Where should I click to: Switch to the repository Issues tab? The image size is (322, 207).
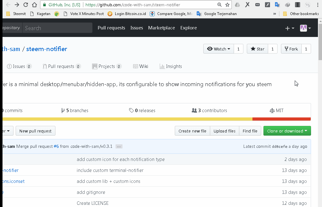click(19, 66)
